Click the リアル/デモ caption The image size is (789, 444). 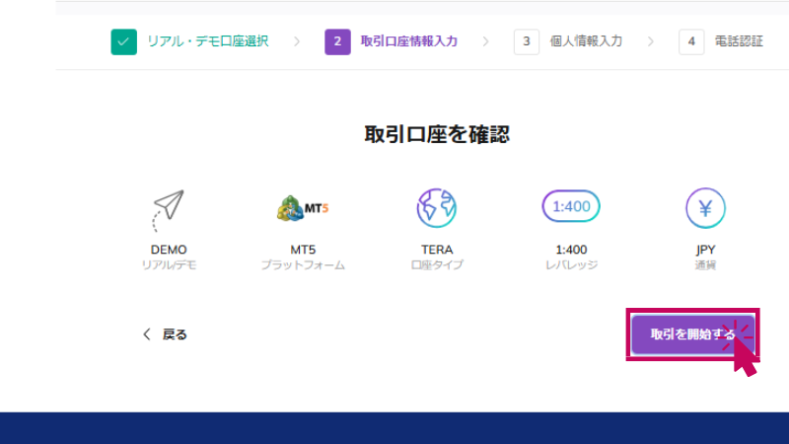click(169, 264)
